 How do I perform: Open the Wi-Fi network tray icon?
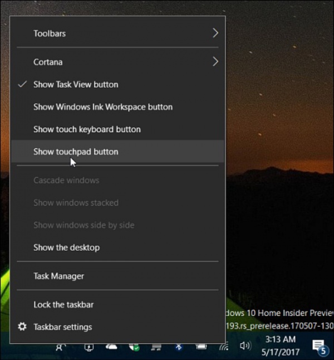coord(224,347)
